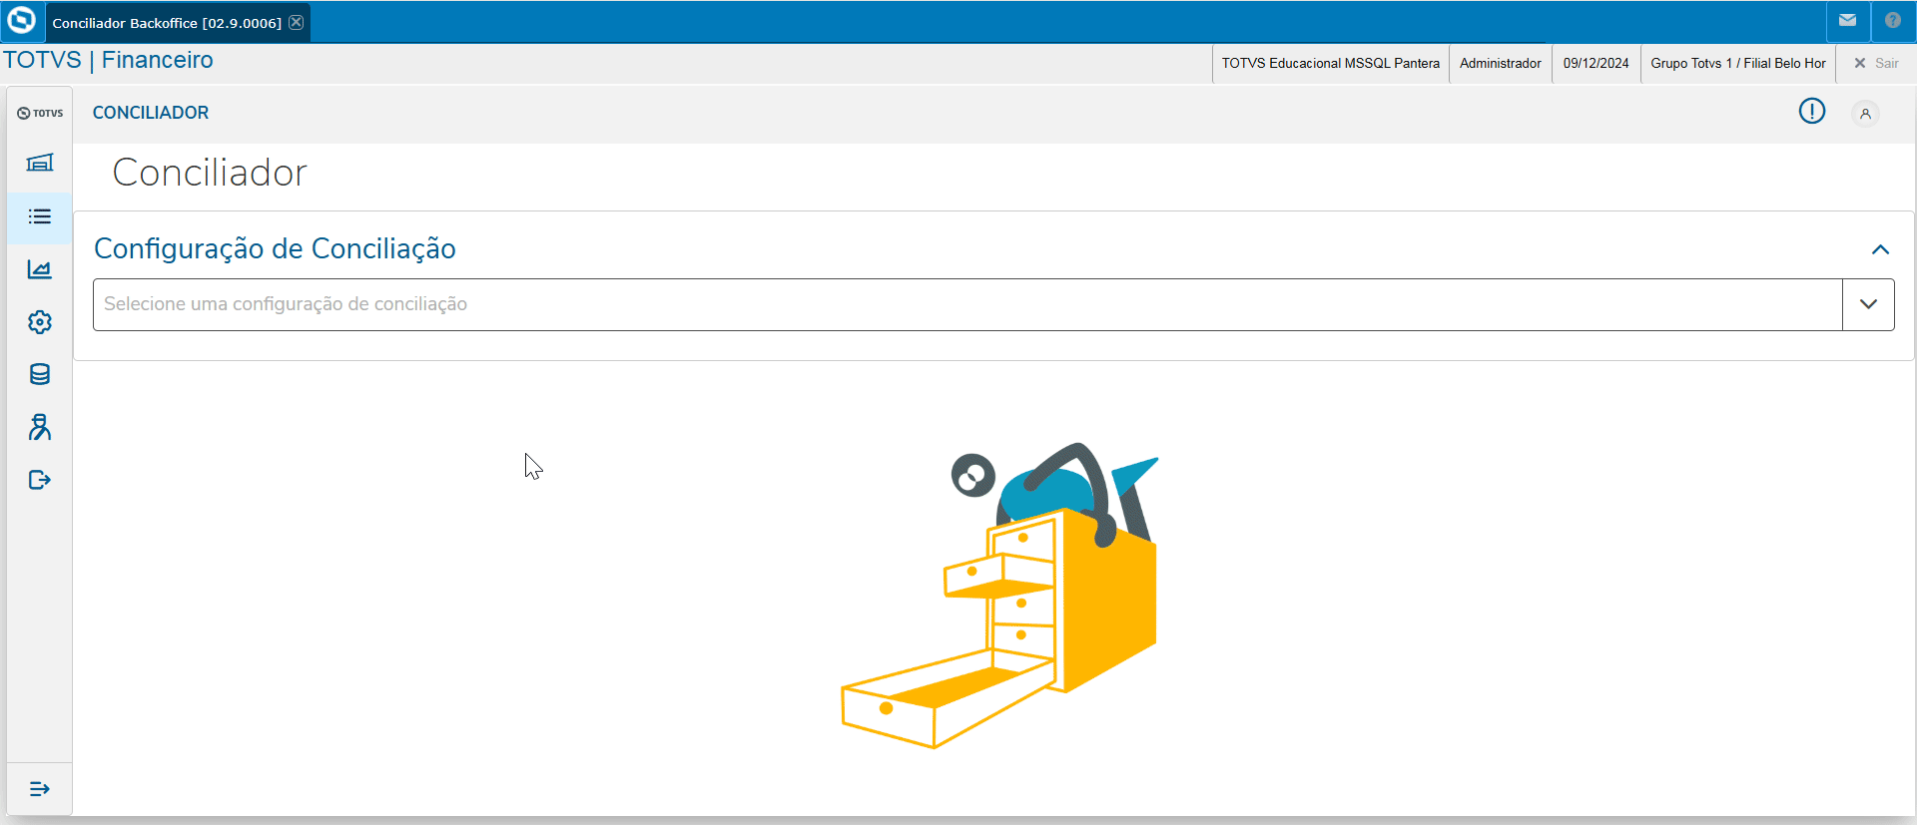Click the TOTVS | Financeiro title
The image size is (1917, 825).
[108, 60]
